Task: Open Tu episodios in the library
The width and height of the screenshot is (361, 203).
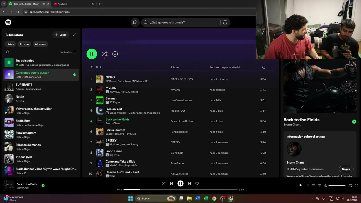Action: [x=41, y=63]
